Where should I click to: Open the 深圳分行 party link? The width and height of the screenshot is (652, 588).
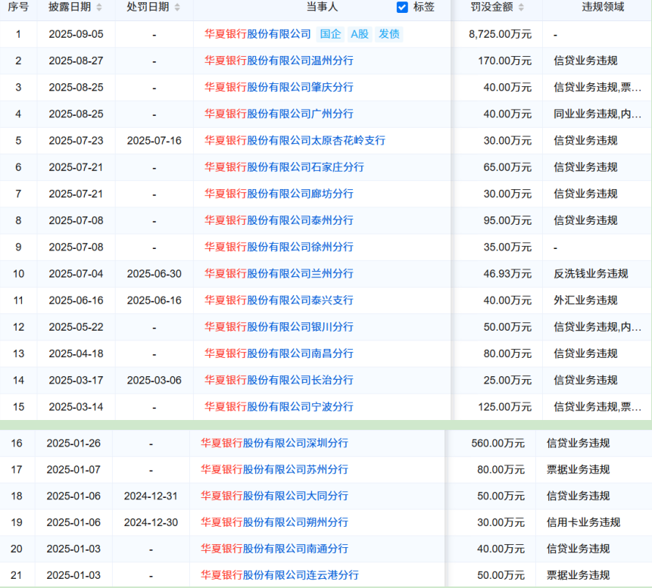coord(274,443)
